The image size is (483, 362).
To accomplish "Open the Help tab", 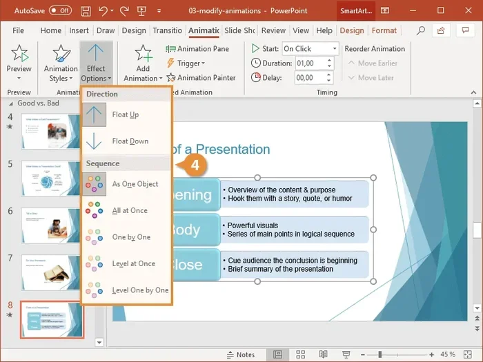I will pyautogui.click(x=324, y=30).
